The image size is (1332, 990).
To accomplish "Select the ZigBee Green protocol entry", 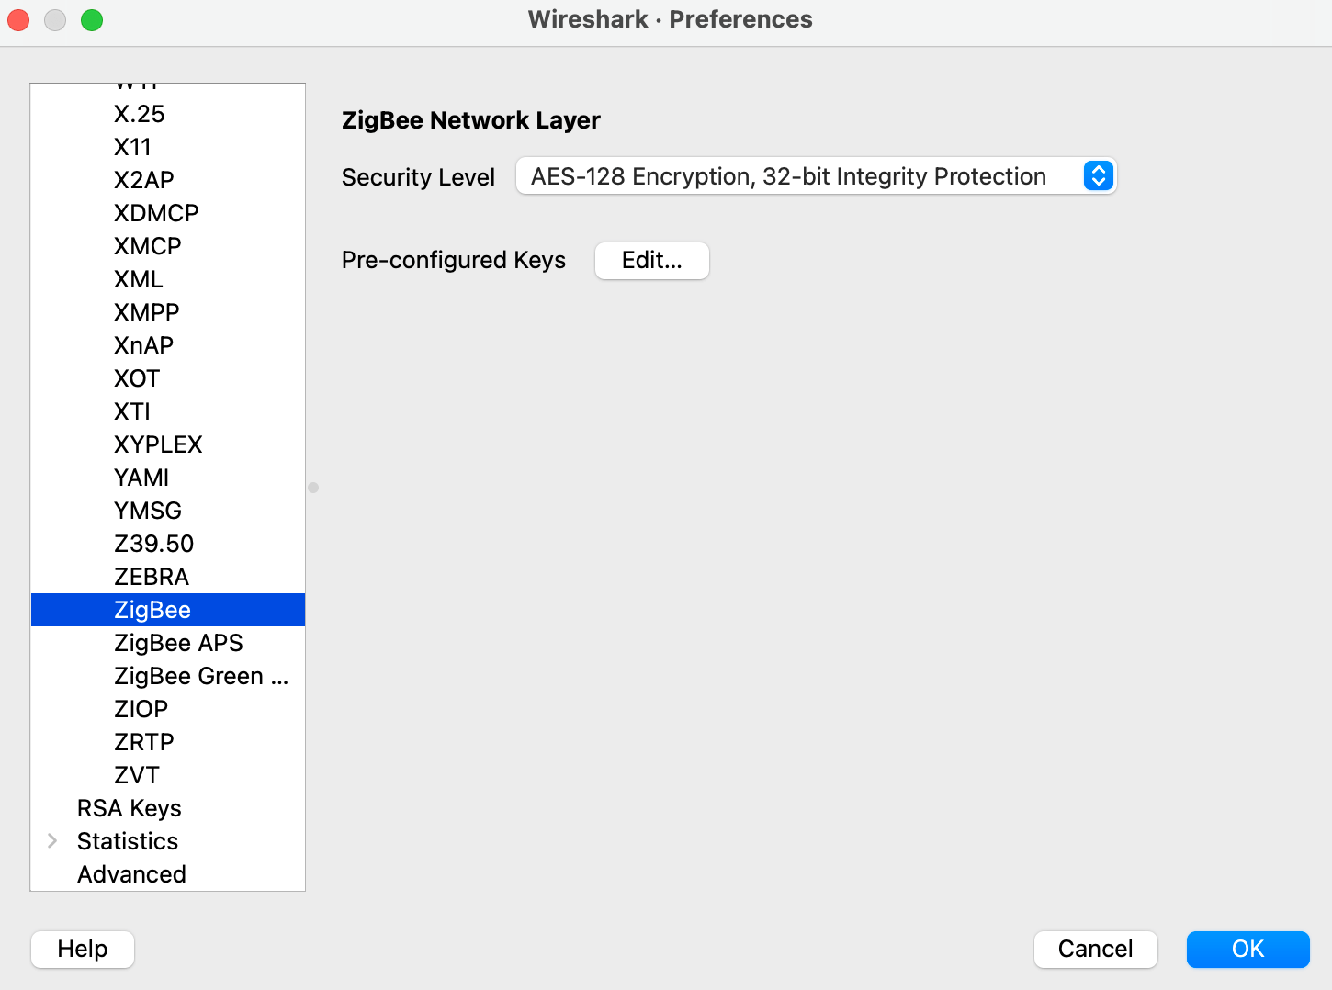I will 199,675.
